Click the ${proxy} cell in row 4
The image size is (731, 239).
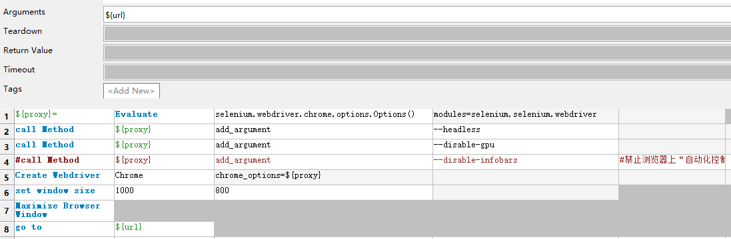(164, 162)
